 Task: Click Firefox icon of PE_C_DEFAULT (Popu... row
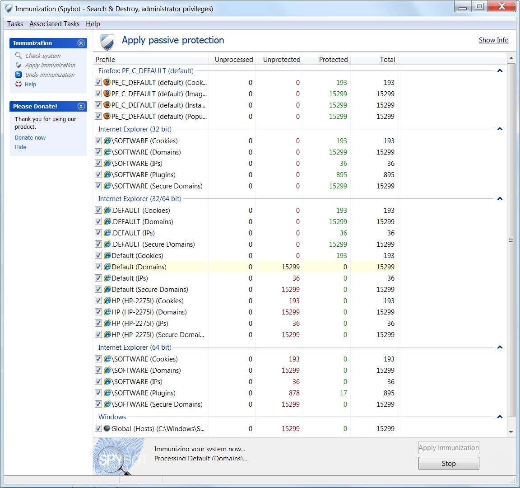[x=107, y=116]
